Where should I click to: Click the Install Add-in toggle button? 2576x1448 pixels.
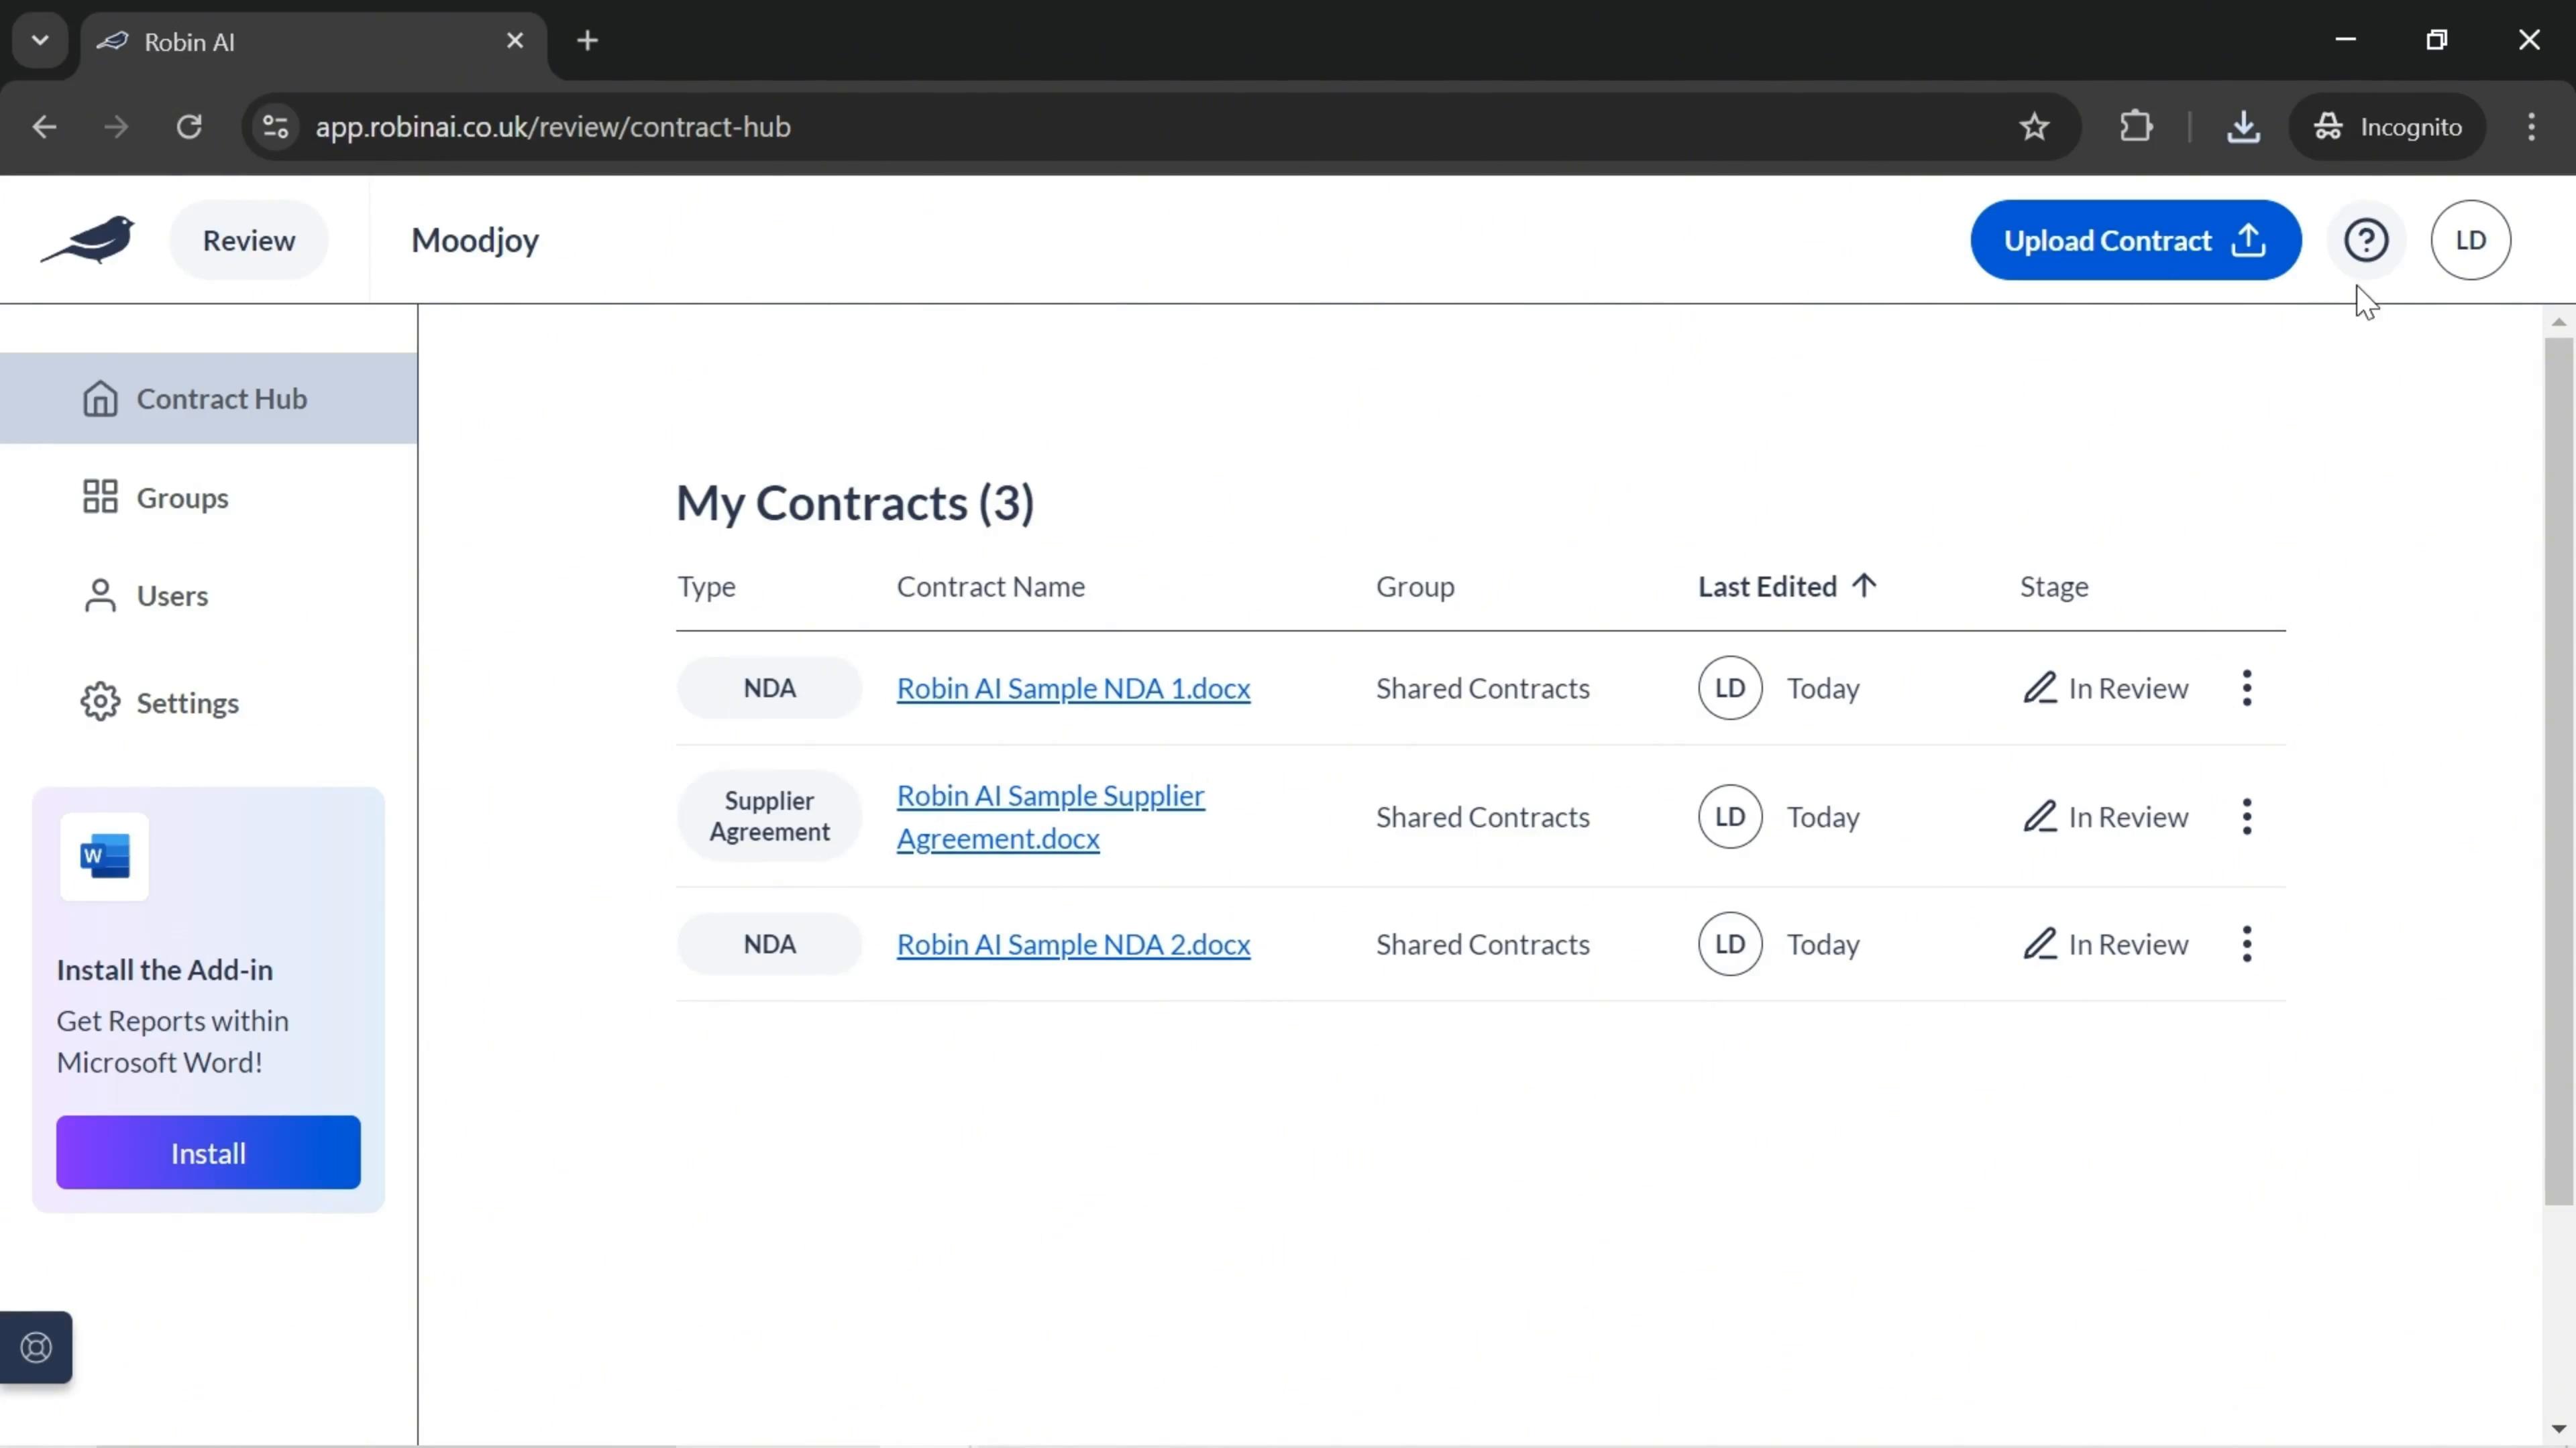click(x=207, y=1153)
